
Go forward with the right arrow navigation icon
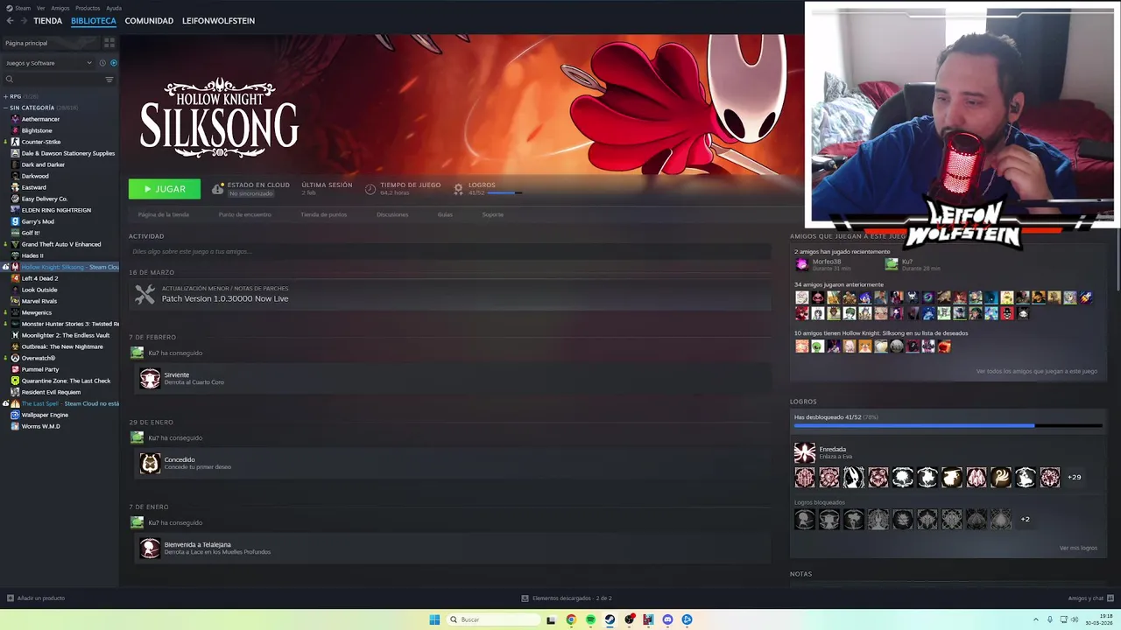coord(23,20)
